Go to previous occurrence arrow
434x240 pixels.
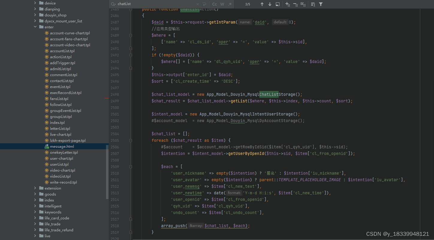point(262,4)
